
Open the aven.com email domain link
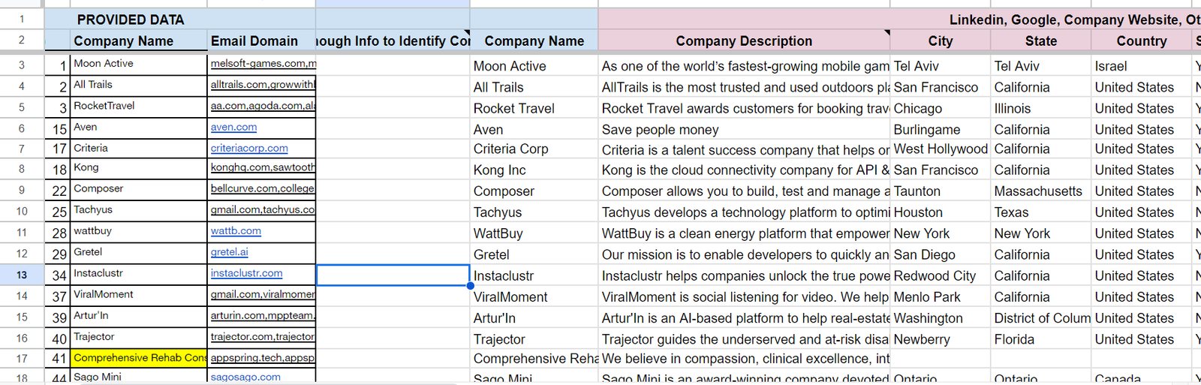(x=233, y=127)
